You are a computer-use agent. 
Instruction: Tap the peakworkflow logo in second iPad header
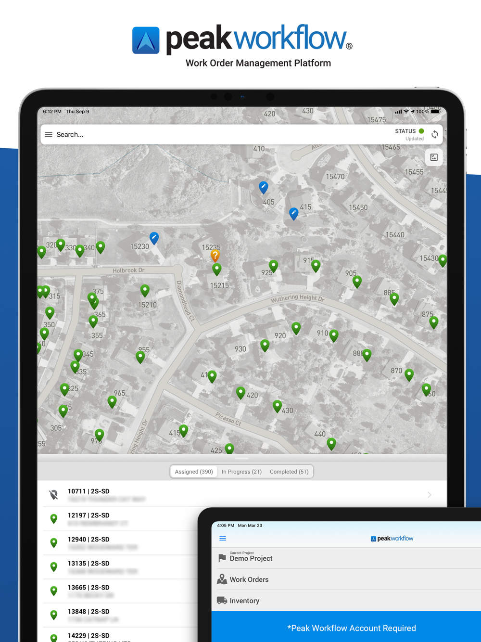(392, 539)
